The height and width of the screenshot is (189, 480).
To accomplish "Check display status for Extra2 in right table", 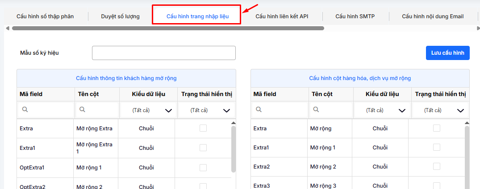I will tap(437, 166).
